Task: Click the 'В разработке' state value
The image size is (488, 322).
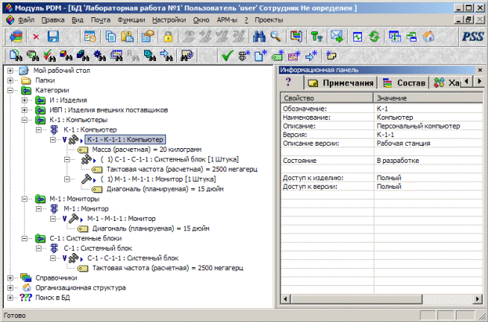Action: 398,161
